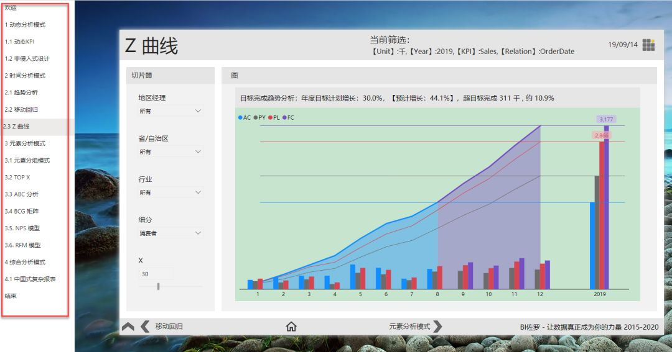
Task: Click the 元素分析模式 next-page link
Action: 409,327
